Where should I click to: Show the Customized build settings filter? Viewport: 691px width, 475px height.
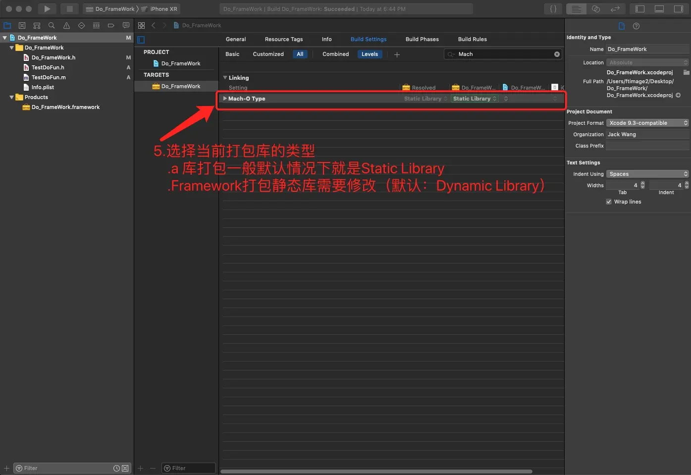pyautogui.click(x=268, y=54)
